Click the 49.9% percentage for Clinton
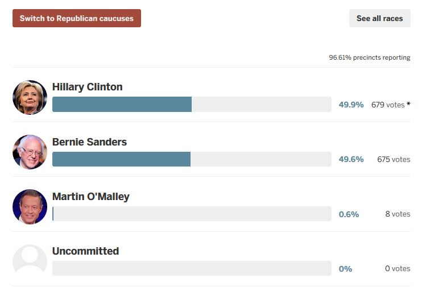The image size is (430, 291). click(x=351, y=105)
